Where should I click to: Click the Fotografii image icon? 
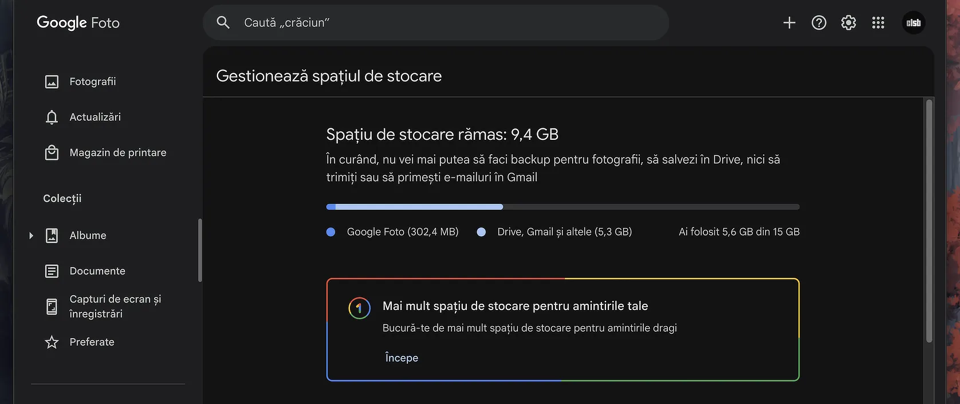[52, 82]
